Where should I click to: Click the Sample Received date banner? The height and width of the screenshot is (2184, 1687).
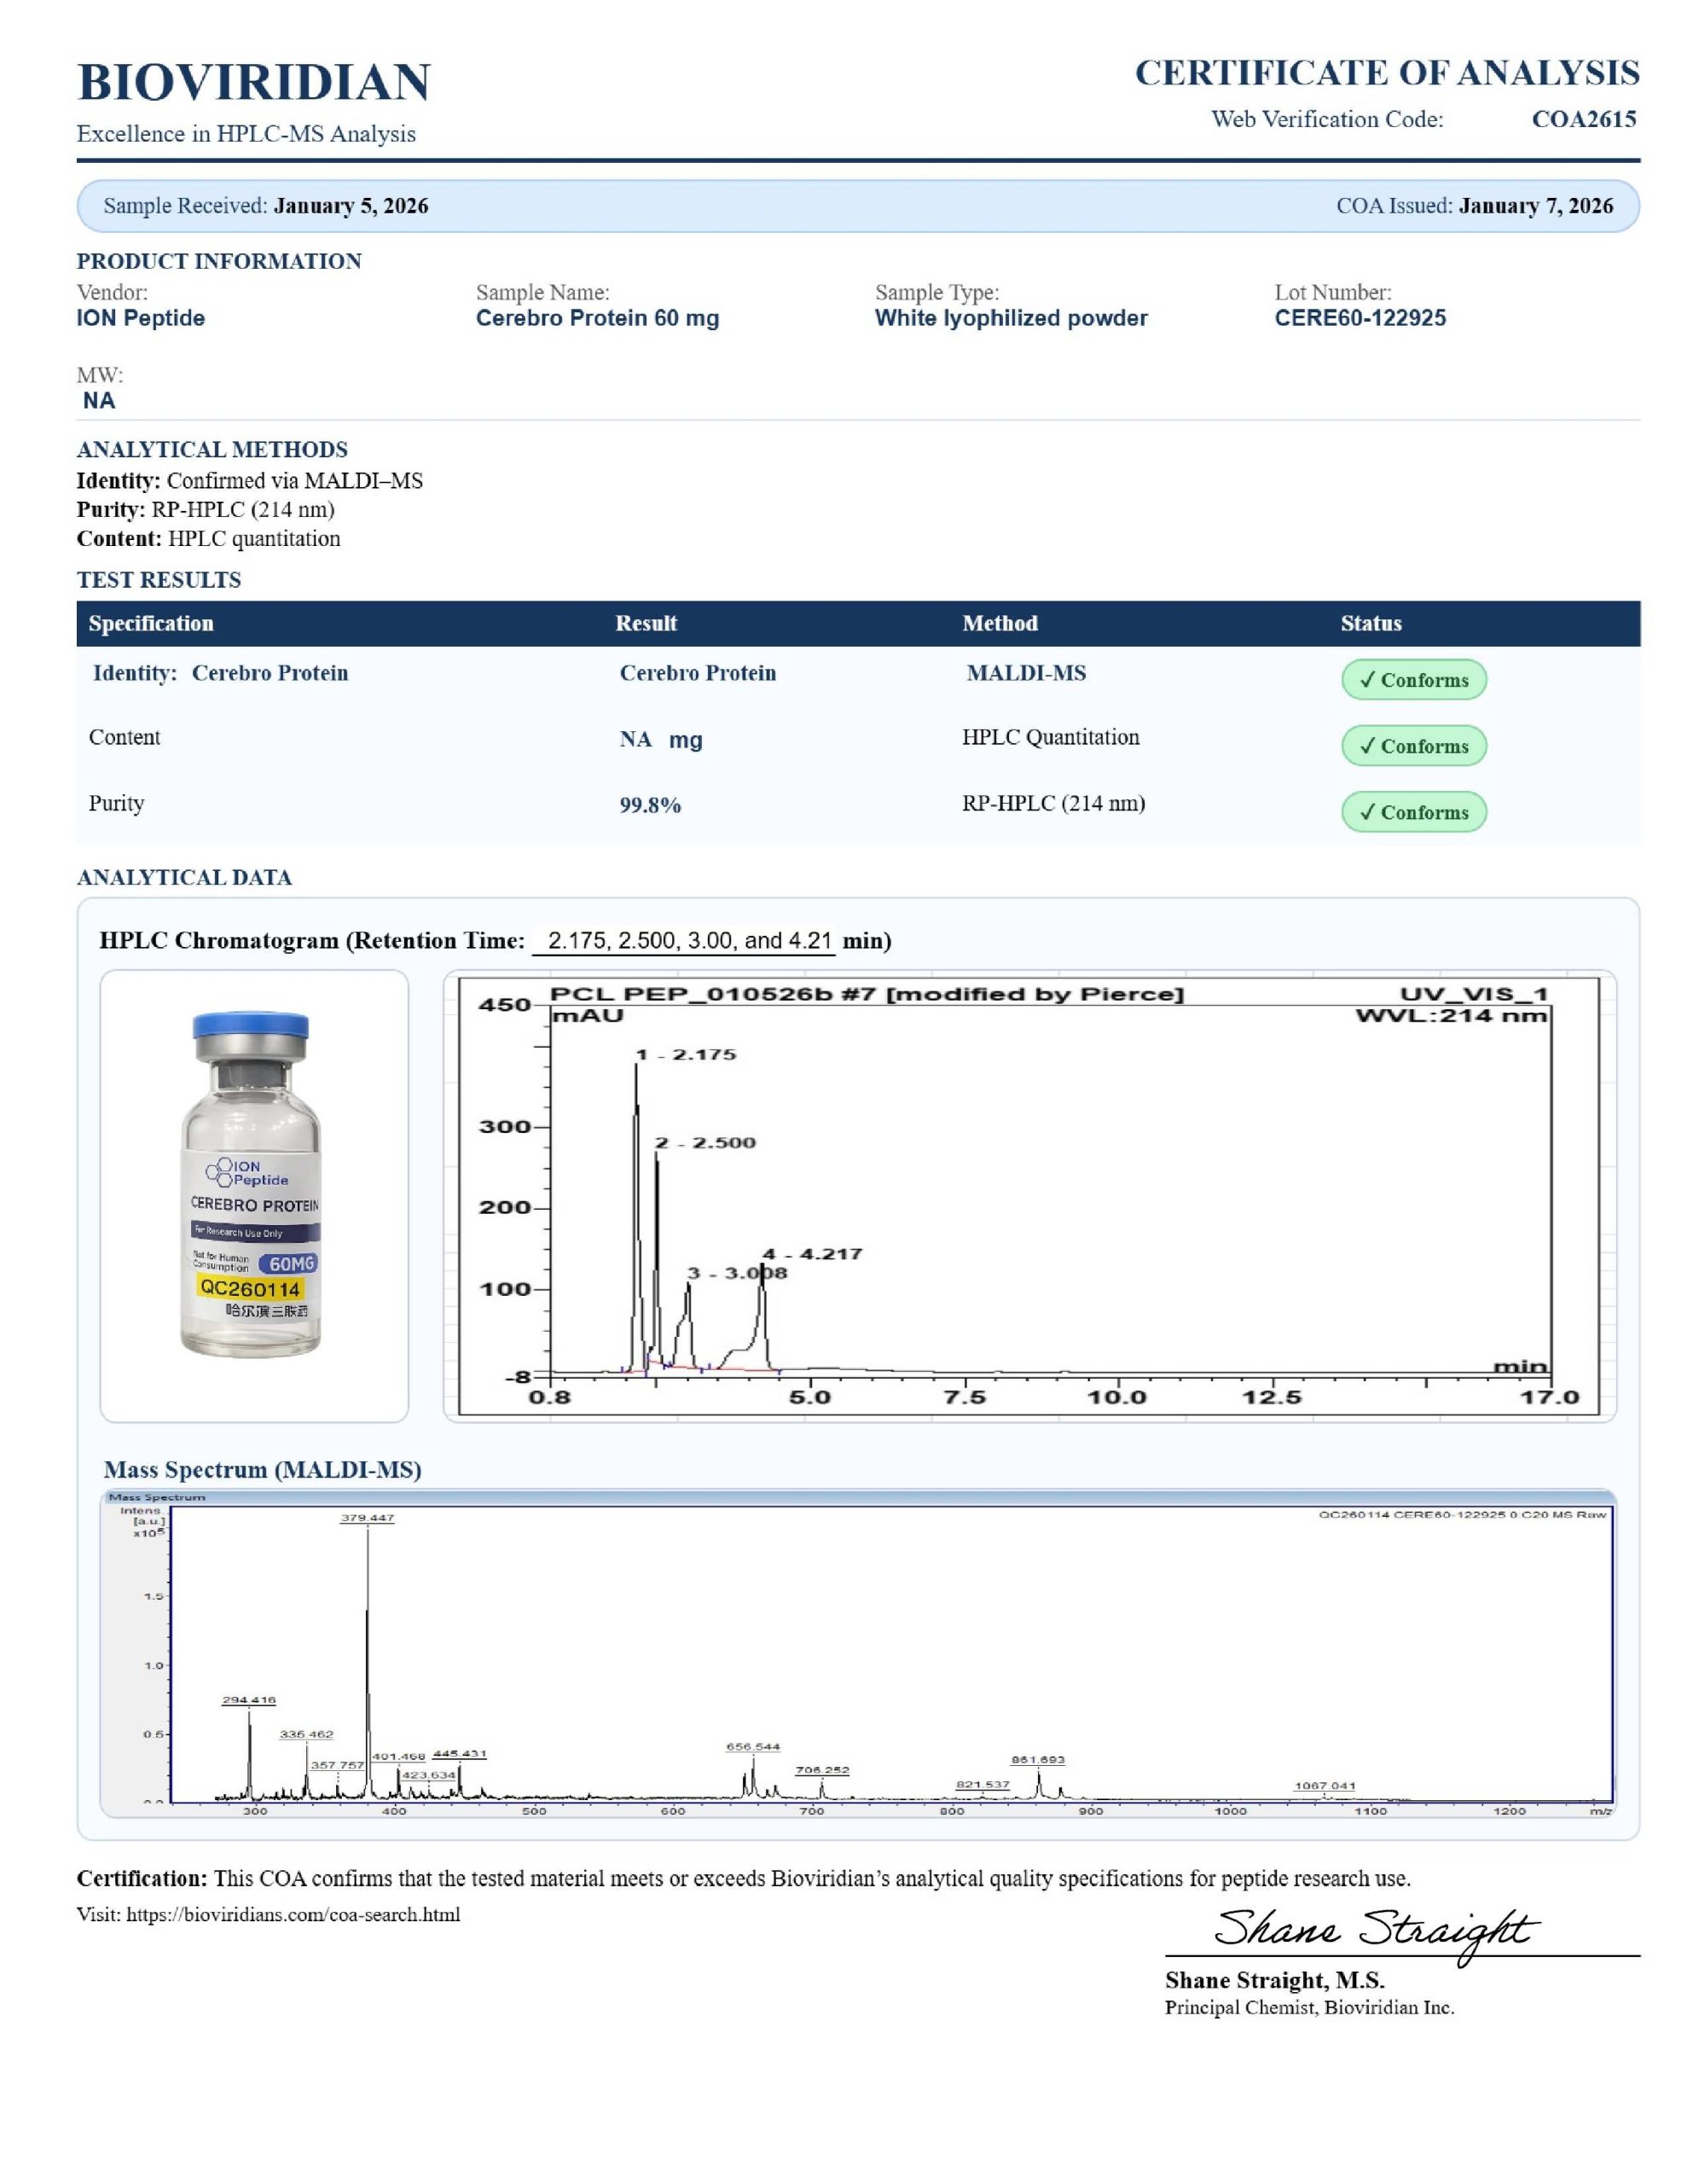click(x=266, y=206)
